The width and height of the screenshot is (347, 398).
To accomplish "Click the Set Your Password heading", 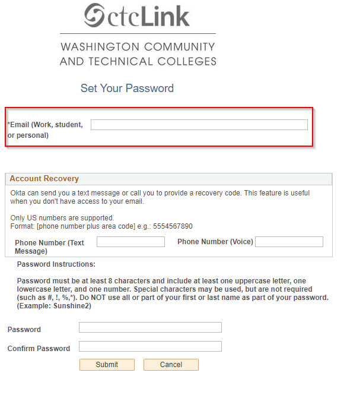I will (127, 89).
